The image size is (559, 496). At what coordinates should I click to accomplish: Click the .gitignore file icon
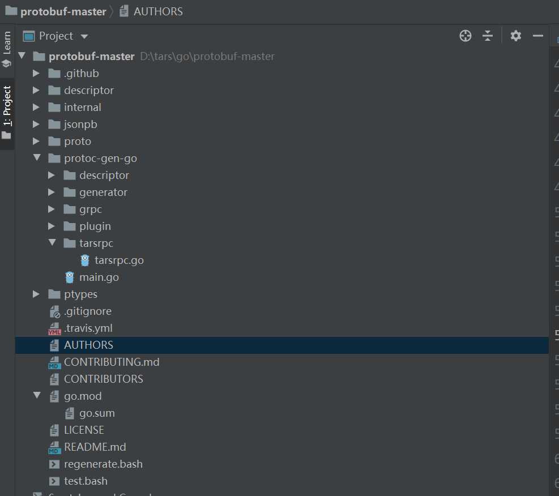click(x=54, y=311)
